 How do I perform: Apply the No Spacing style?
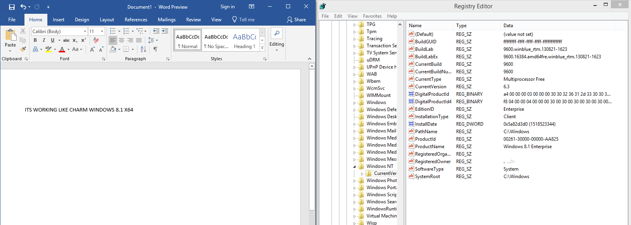click(216, 40)
